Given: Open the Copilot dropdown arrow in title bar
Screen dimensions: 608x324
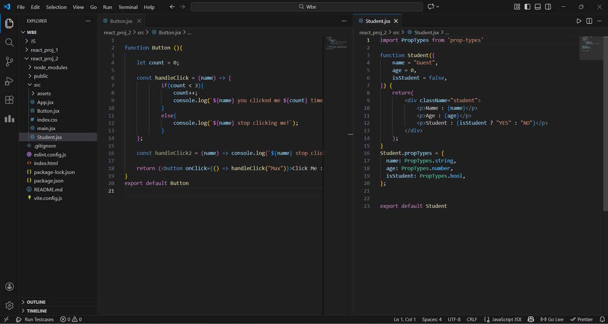Looking at the screenshot, I should tap(437, 7).
